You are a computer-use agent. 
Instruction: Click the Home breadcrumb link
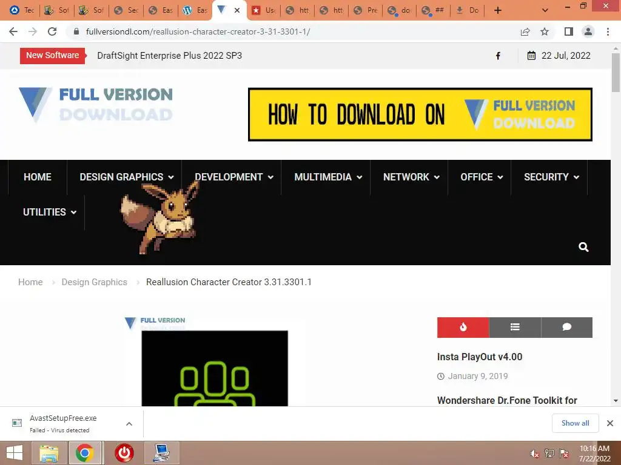[30, 282]
